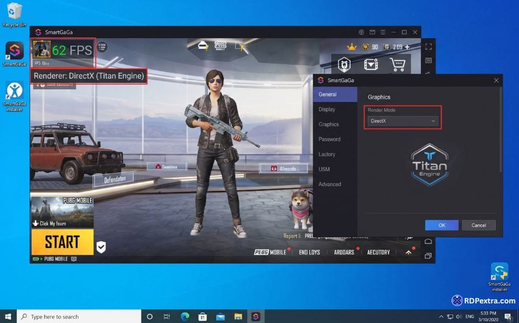Open the AECUTORY bottom menu item
Viewport: 519px width, 323px height.
tap(378, 252)
